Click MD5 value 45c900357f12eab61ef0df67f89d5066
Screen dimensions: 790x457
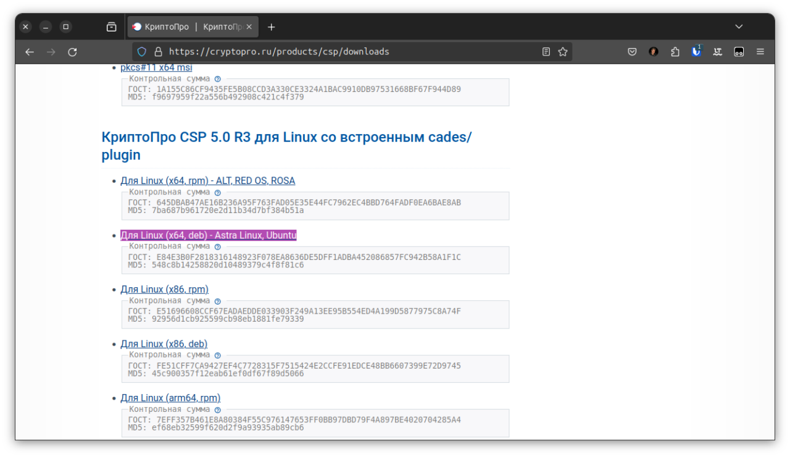[x=228, y=373]
